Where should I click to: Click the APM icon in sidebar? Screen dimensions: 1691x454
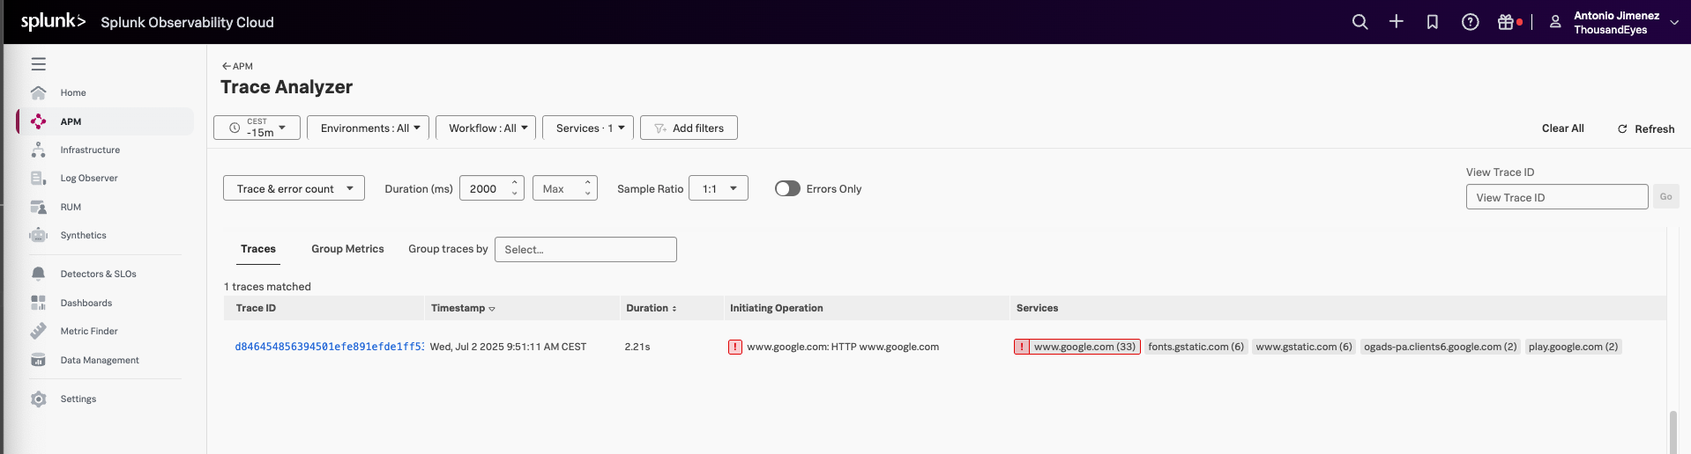point(38,121)
